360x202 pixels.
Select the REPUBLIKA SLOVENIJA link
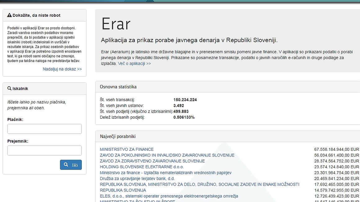123,190
